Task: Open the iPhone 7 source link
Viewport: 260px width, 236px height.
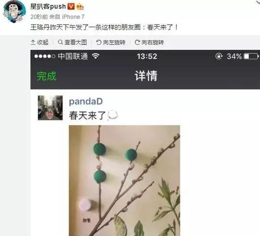Action: click(x=73, y=17)
